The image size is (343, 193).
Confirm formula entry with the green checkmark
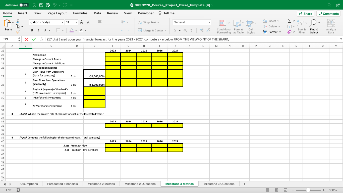(x=34, y=39)
